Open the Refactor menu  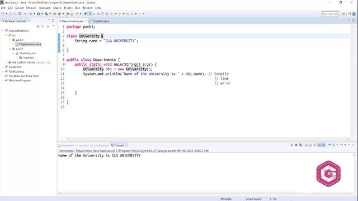coord(31,8)
